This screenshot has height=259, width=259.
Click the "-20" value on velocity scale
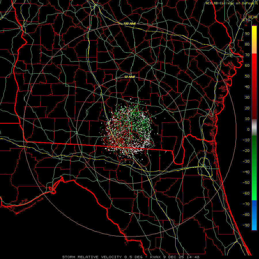(x=246, y=151)
